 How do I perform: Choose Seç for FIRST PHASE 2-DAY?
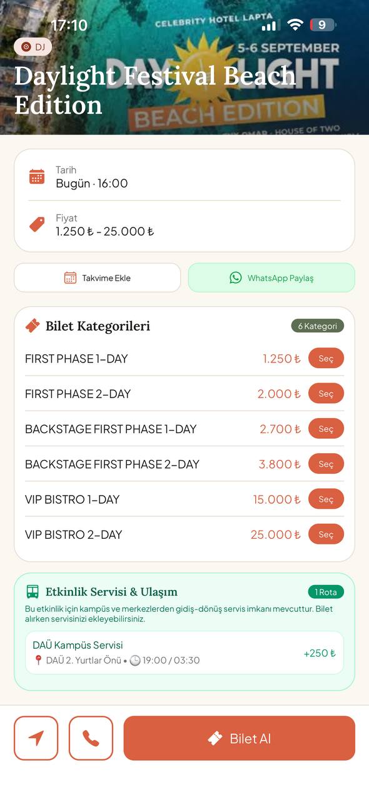pos(326,394)
